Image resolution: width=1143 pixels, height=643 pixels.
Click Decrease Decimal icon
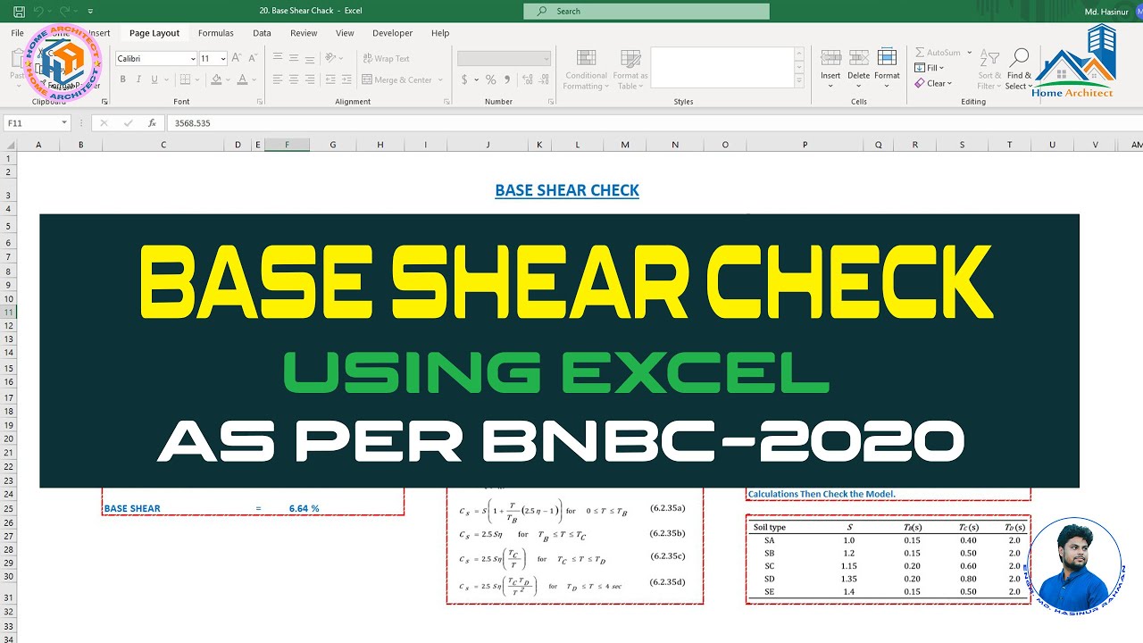pyautogui.click(x=543, y=79)
